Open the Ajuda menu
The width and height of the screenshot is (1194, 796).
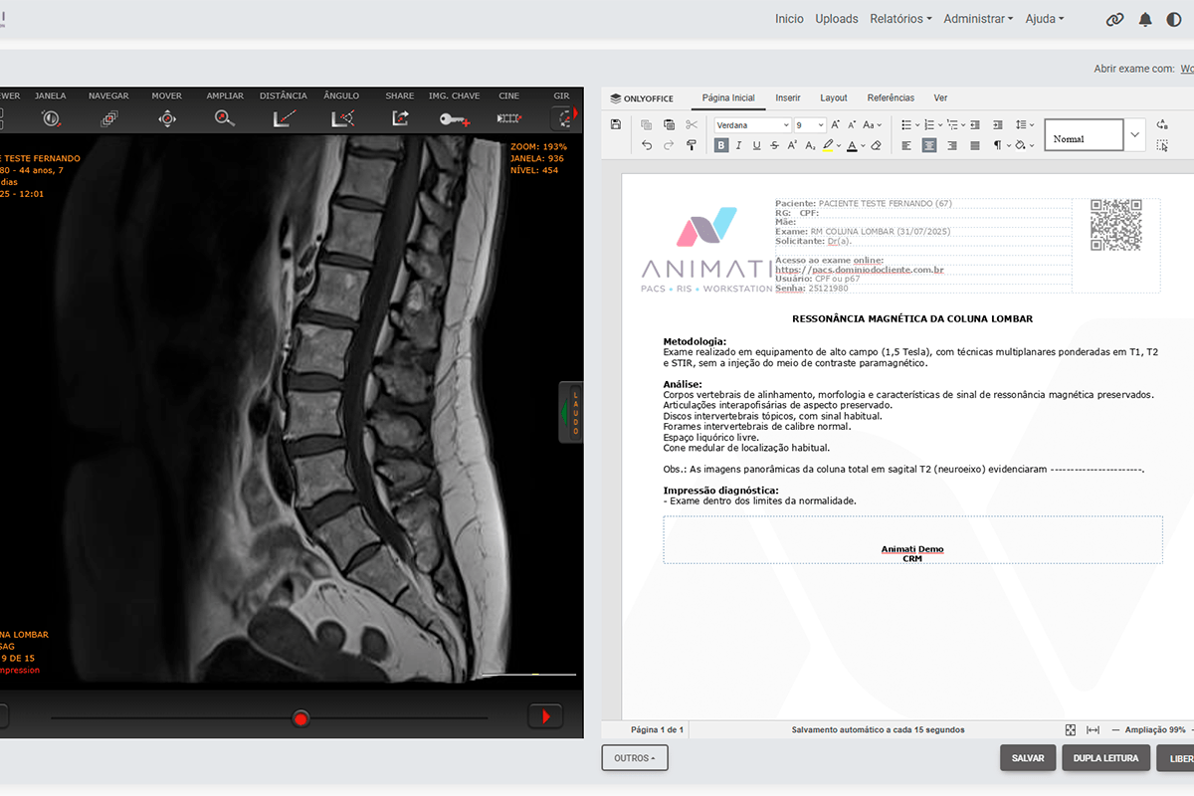click(x=1045, y=19)
